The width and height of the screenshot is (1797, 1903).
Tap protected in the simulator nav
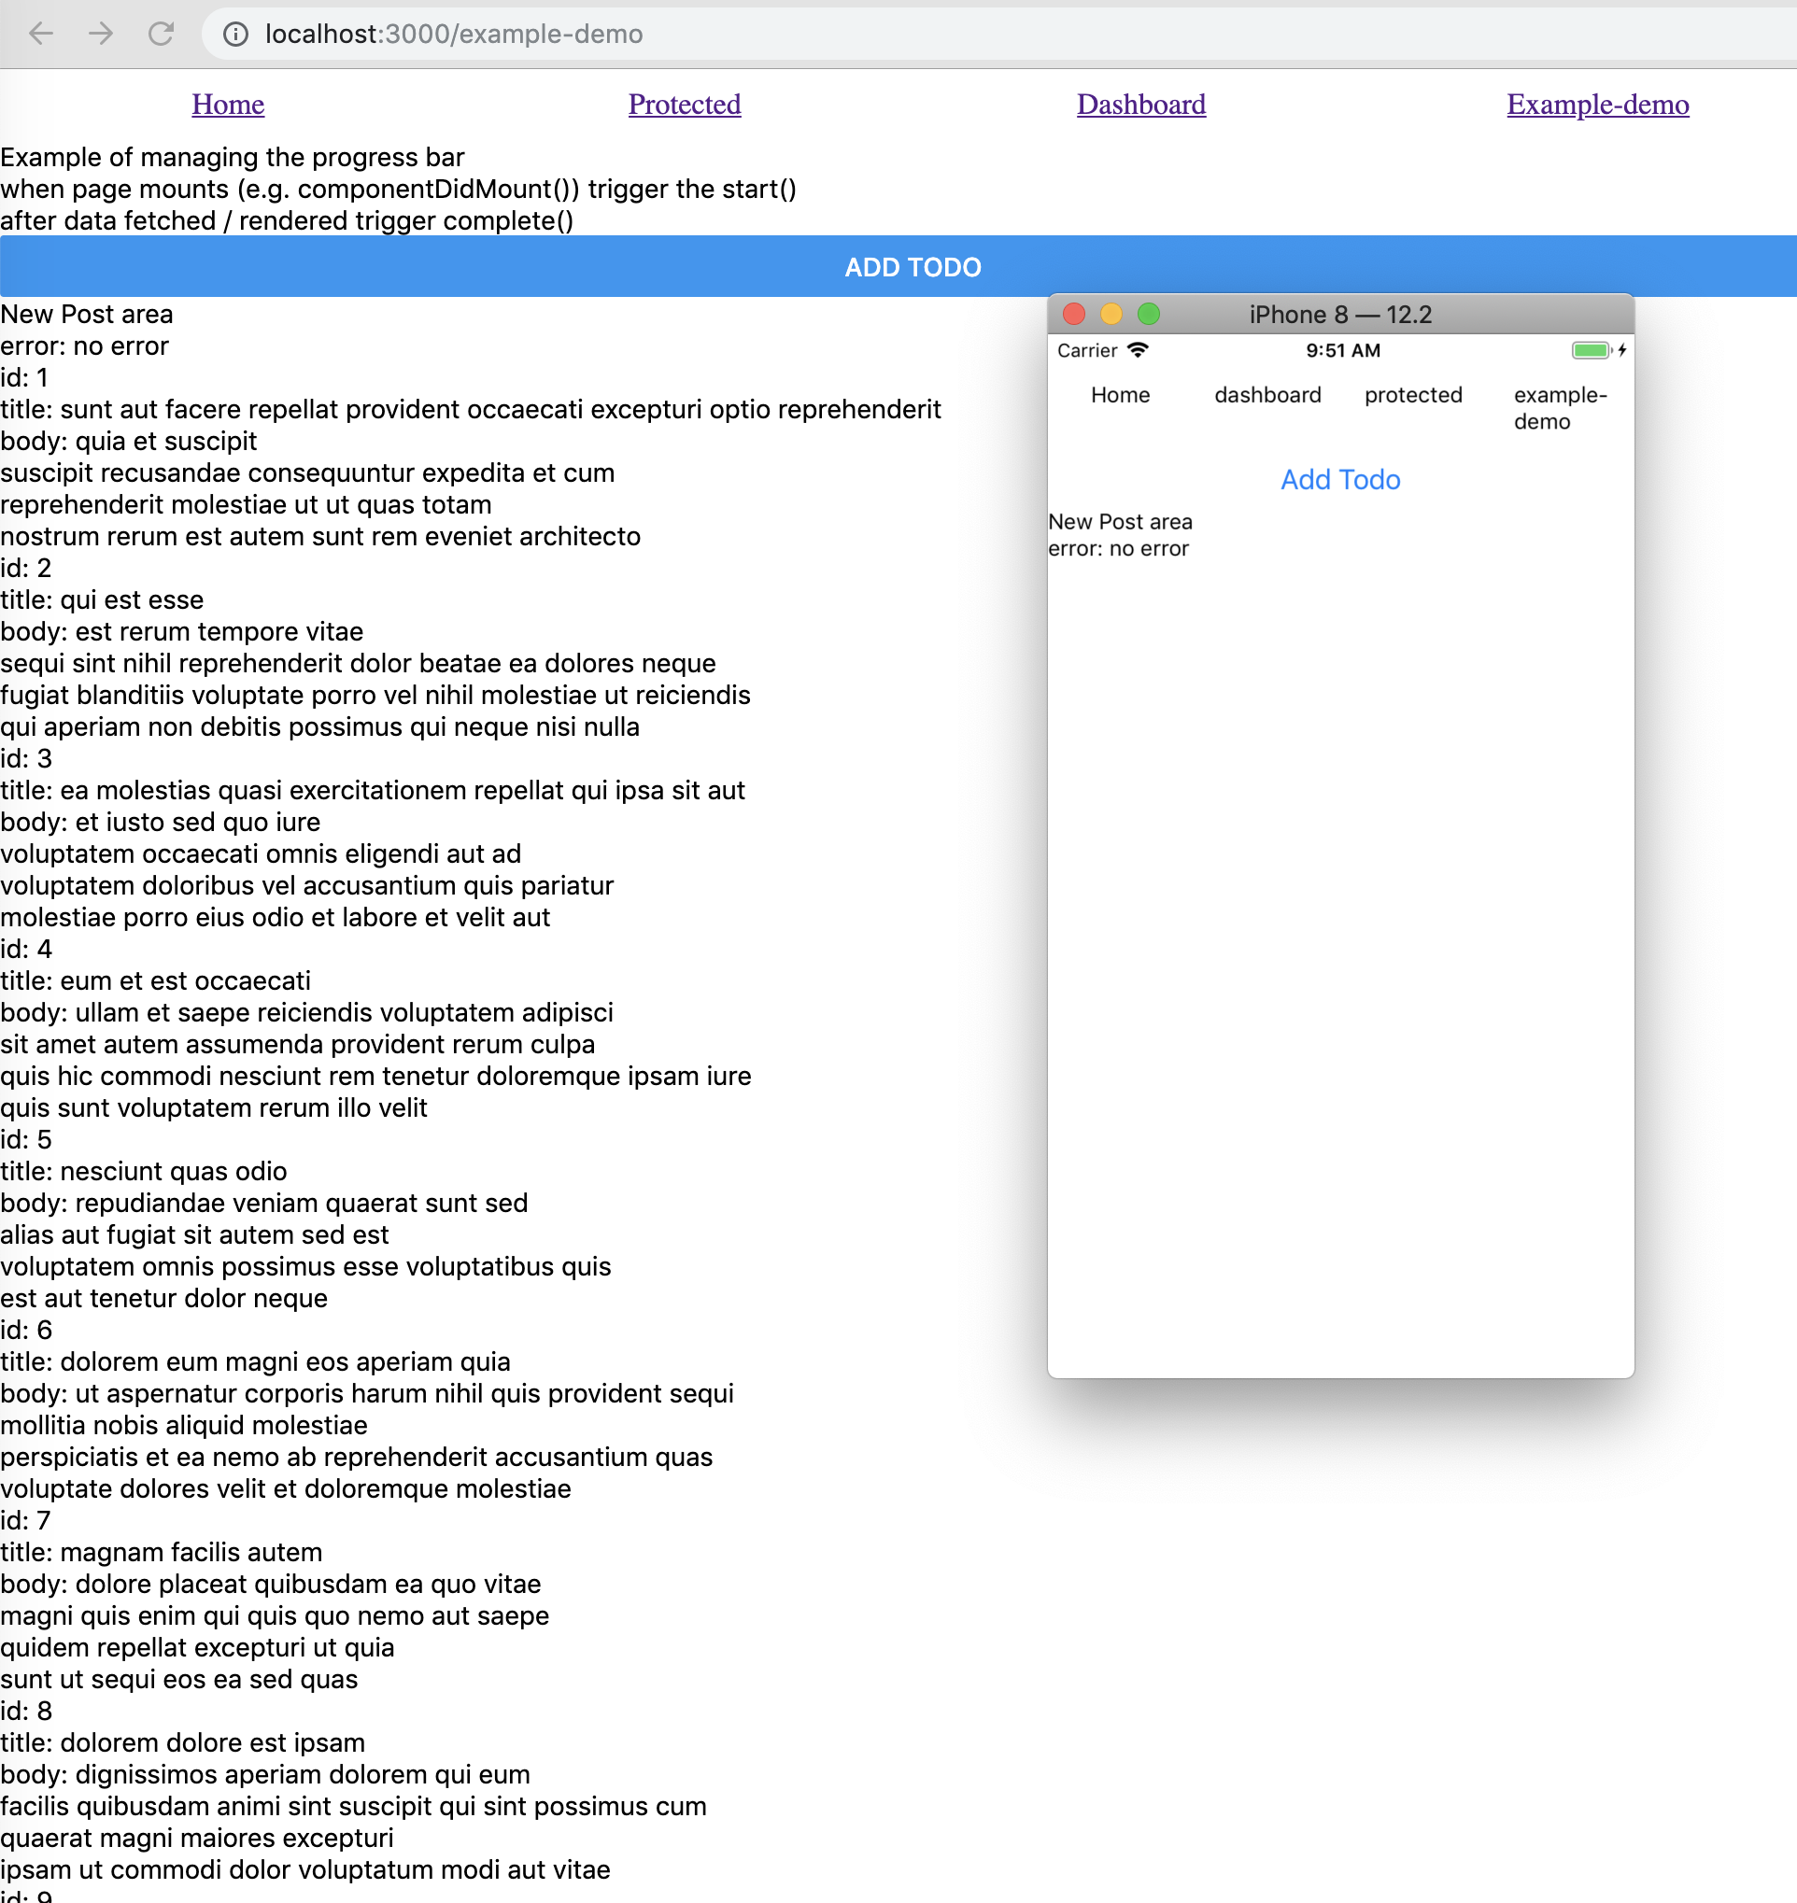1413,395
